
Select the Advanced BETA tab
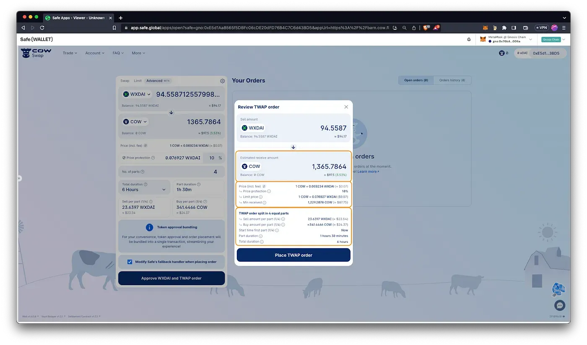click(x=158, y=81)
